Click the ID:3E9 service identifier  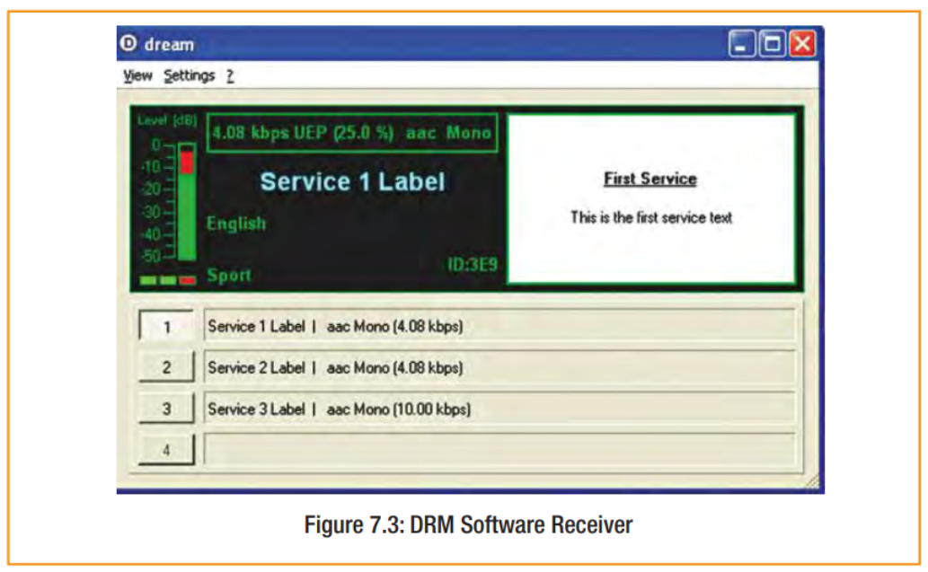pyautogui.click(x=473, y=264)
